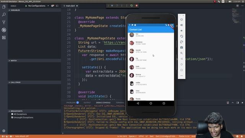Viewport: 245px width, 138px height.
Task: Tap Overview square in emulator side toolbar
Action: coord(181,70)
